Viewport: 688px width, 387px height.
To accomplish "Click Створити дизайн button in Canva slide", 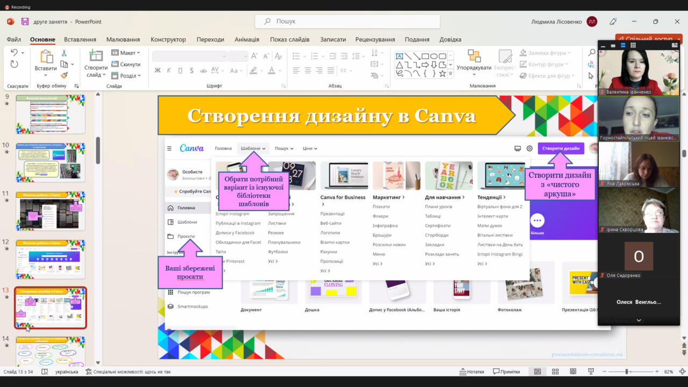I will pos(561,148).
